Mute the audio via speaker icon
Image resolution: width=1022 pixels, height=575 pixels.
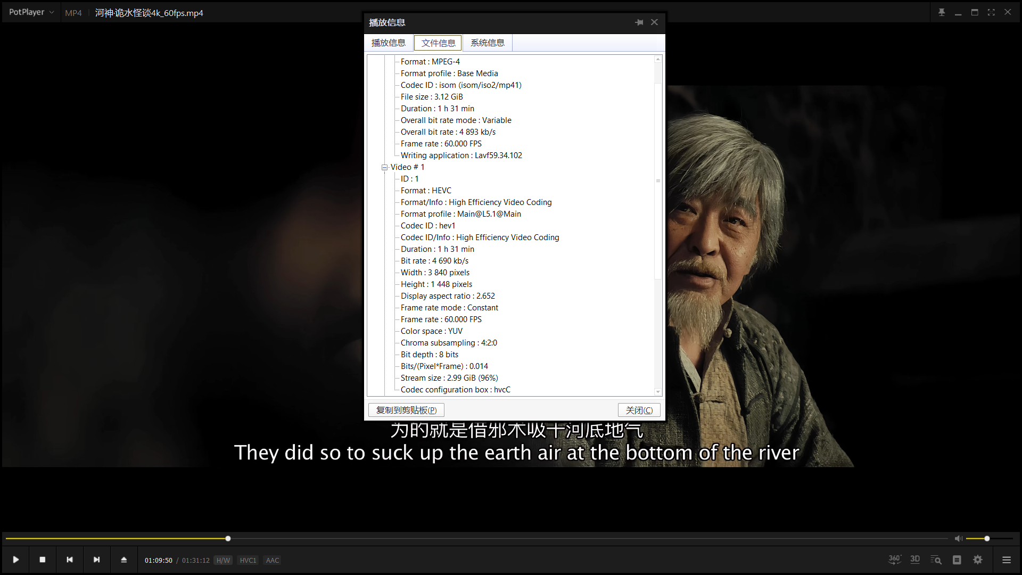coord(958,539)
